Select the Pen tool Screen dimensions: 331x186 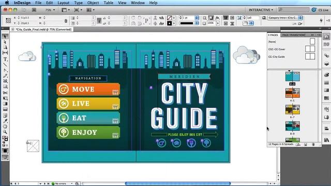(x=5, y=70)
